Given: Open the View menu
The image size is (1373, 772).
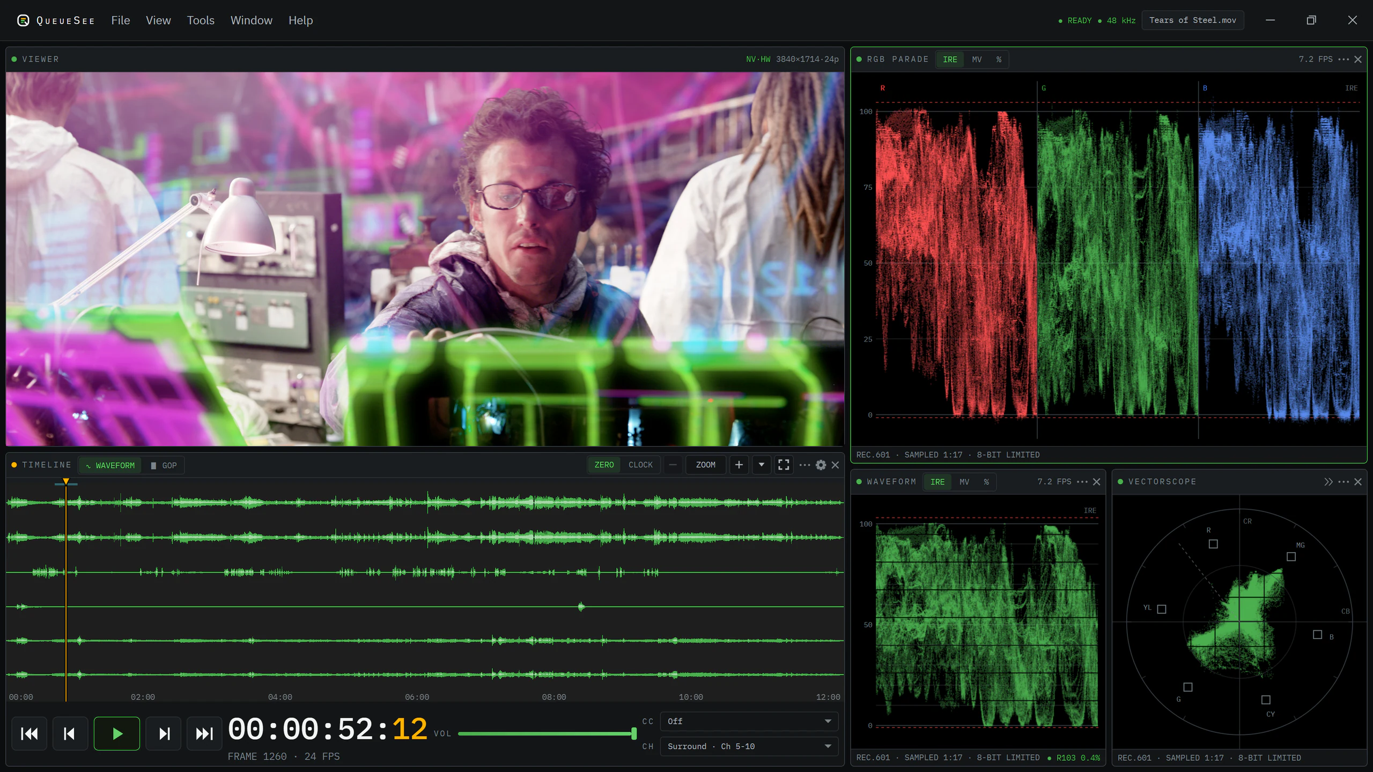Looking at the screenshot, I should pyautogui.click(x=158, y=20).
